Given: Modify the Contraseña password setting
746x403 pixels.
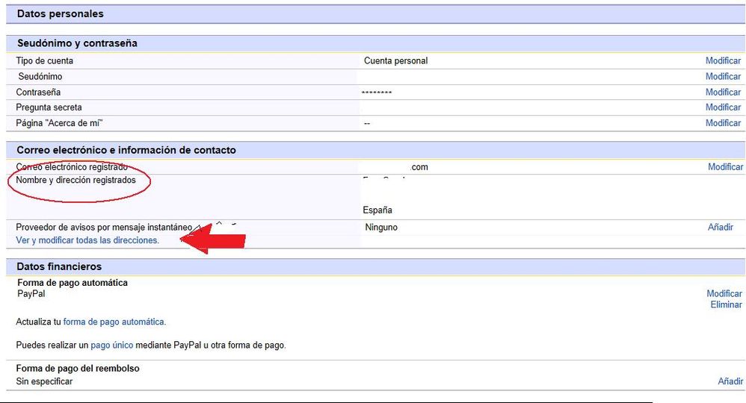Looking at the screenshot, I should point(723,93).
